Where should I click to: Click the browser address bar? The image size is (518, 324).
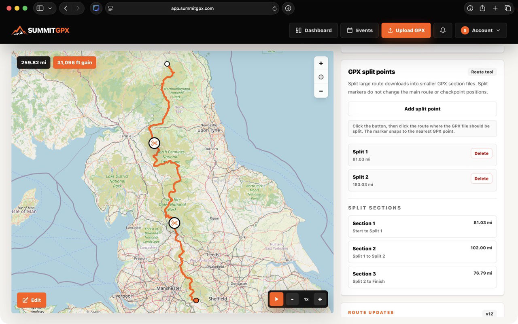click(192, 8)
